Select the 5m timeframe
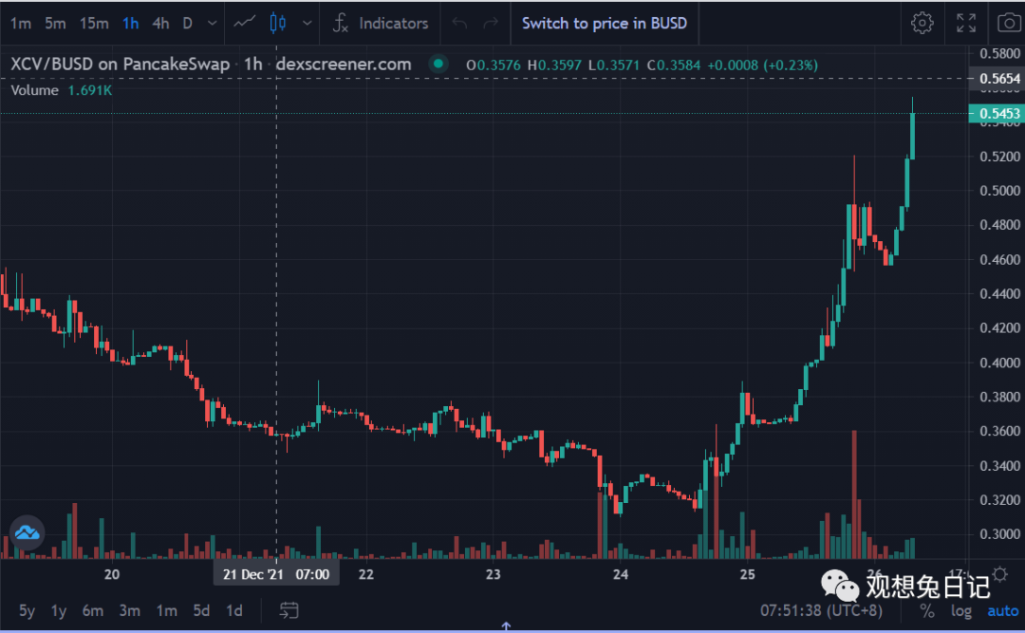Viewport: 1025px width, 633px height. coord(56,24)
